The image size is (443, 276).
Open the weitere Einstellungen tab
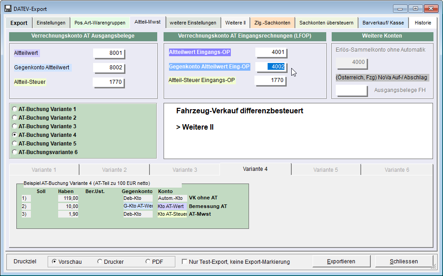pyautogui.click(x=193, y=23)
